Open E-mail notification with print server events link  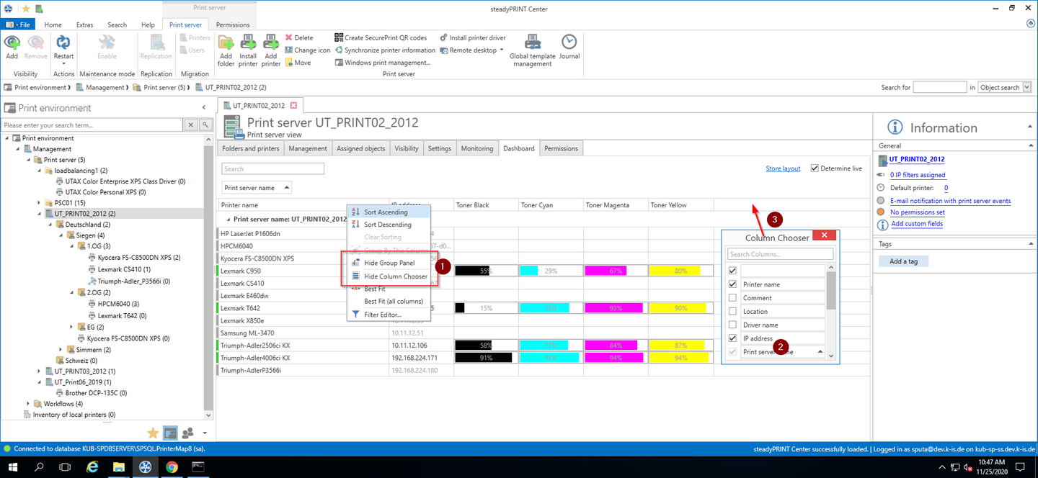click(950, 201)
